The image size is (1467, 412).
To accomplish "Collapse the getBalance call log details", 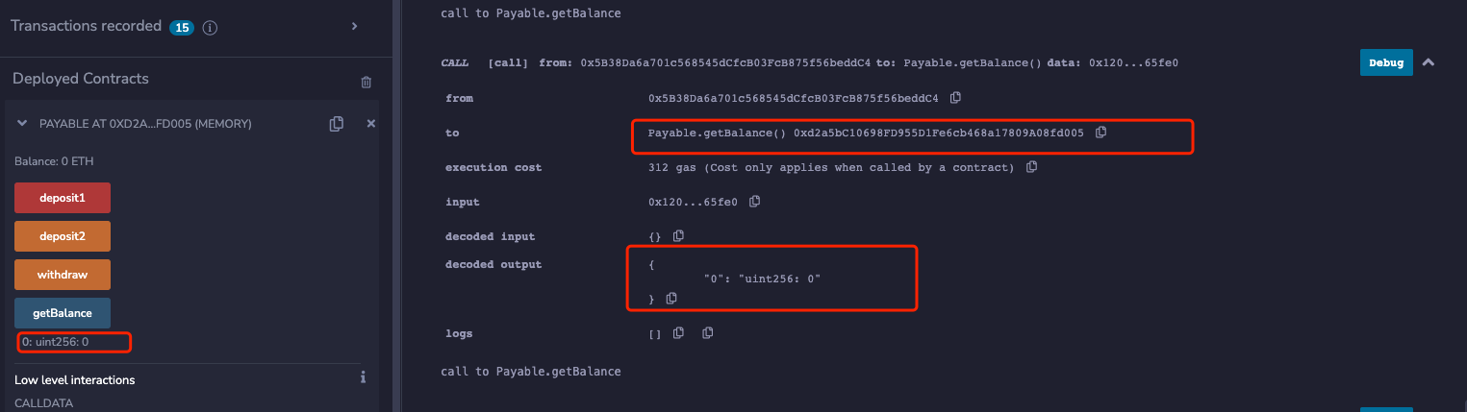I will click(1428, 62).
